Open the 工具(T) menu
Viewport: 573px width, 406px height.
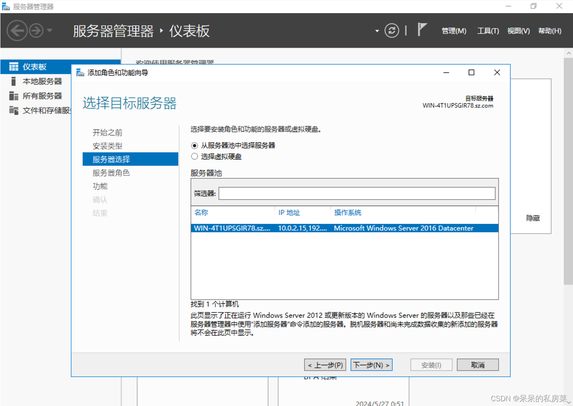(488, 31)
